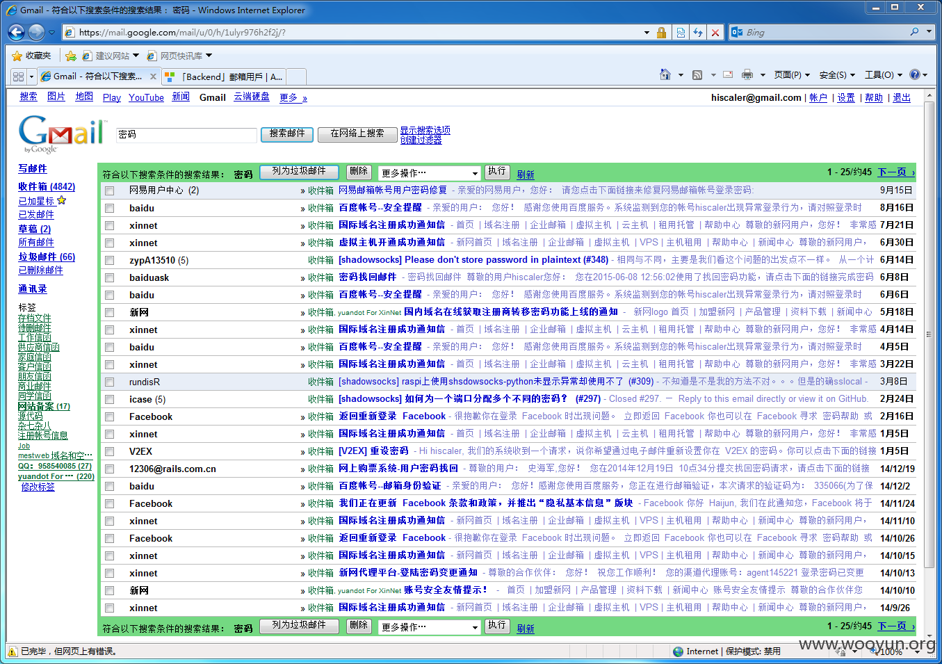
Task: Close the Gmail tab with X
Action: click(153, 76)
